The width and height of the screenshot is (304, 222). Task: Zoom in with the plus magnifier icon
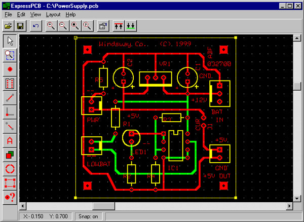click(x=51, y=25)
